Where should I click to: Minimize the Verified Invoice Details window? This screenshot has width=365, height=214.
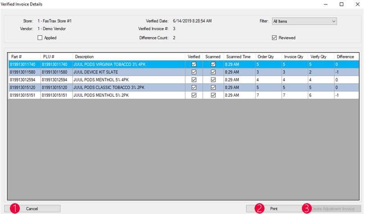(x=326, y=4)
